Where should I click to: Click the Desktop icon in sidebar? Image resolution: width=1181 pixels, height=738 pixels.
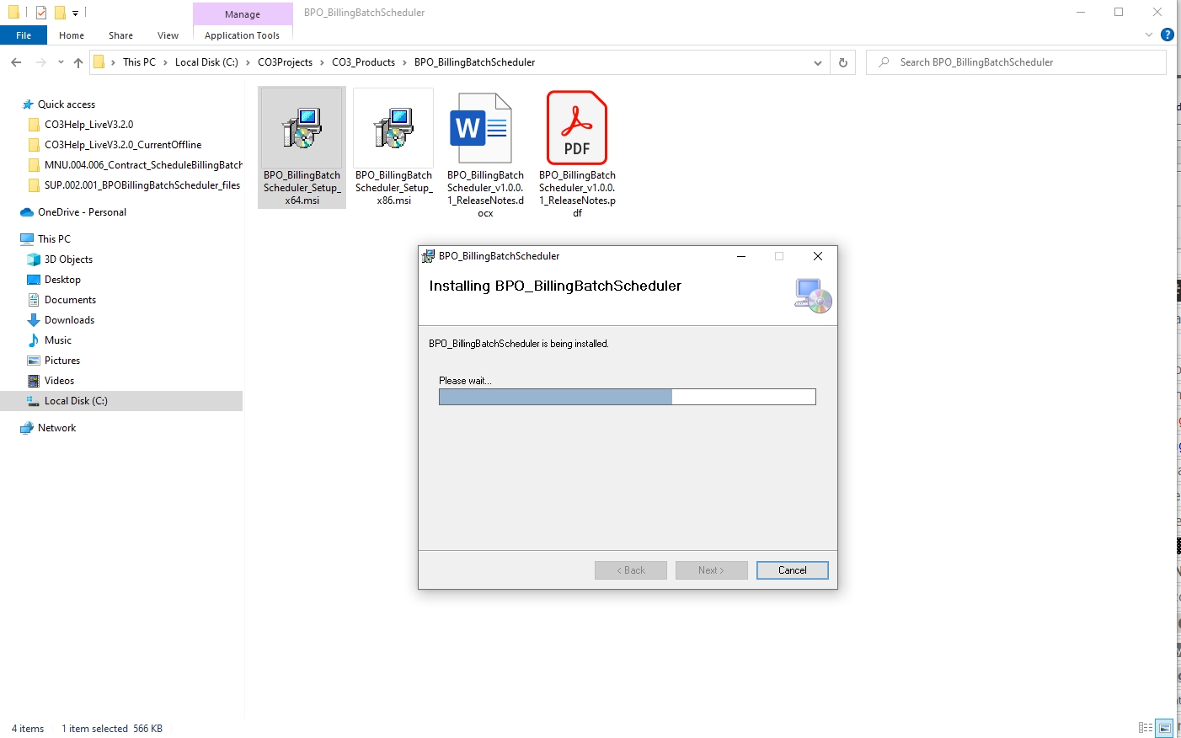[34, 280]
